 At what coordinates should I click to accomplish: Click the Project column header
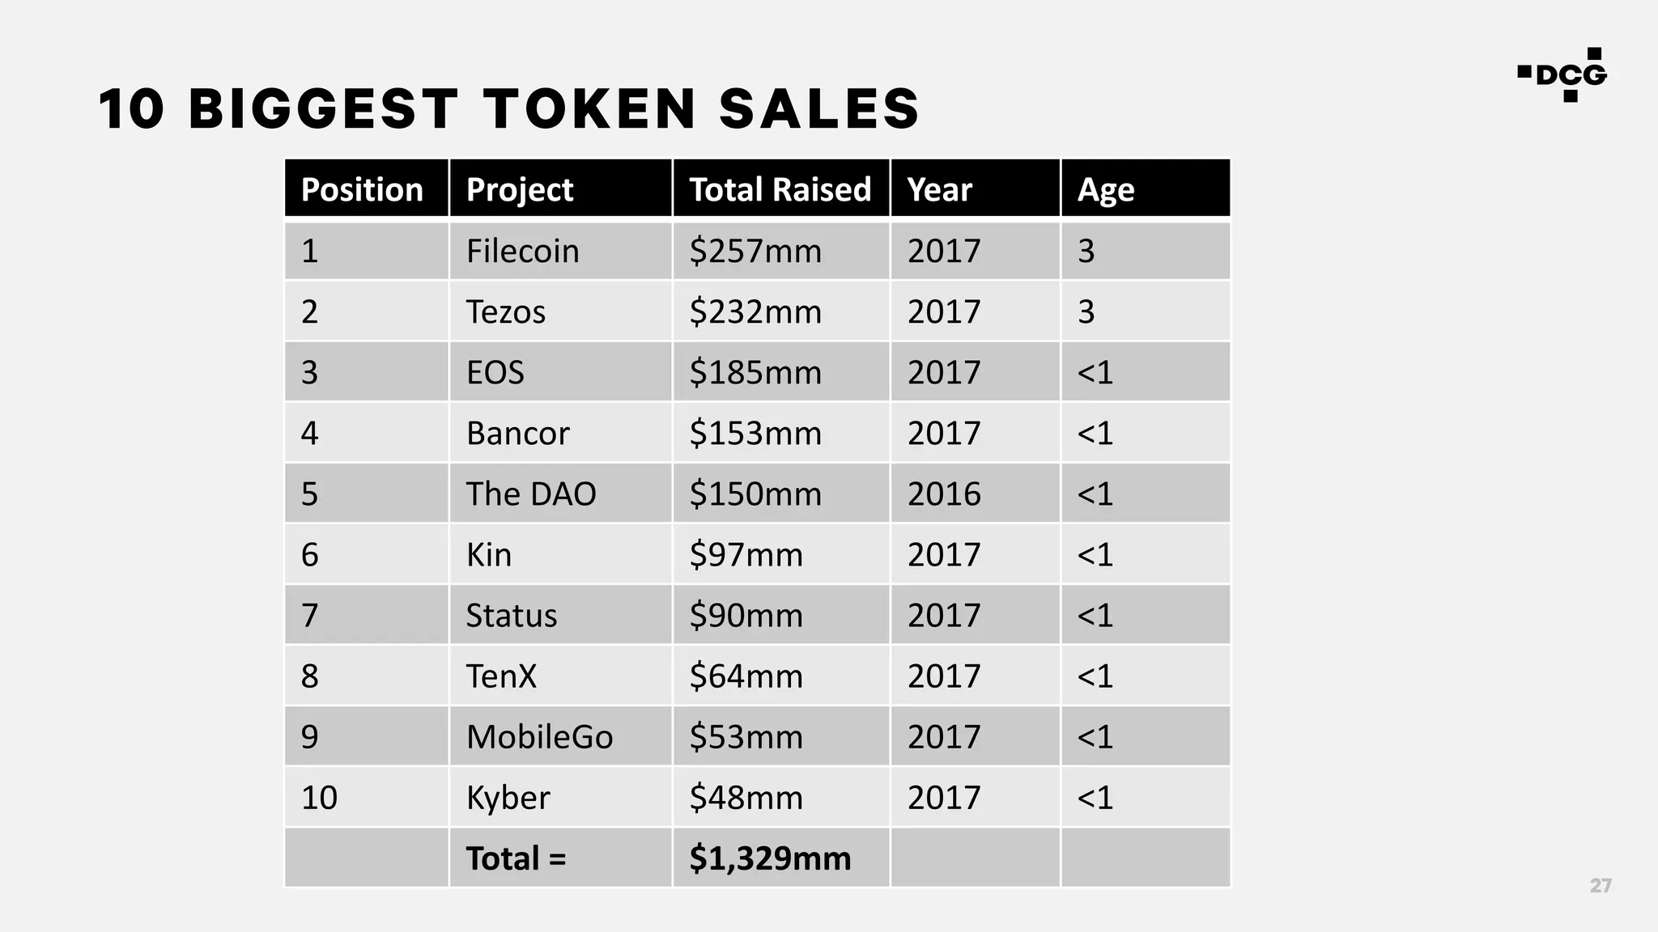[x=560, y=189]
